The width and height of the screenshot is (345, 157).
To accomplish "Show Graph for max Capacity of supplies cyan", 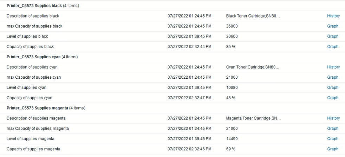I will point(332,77).
